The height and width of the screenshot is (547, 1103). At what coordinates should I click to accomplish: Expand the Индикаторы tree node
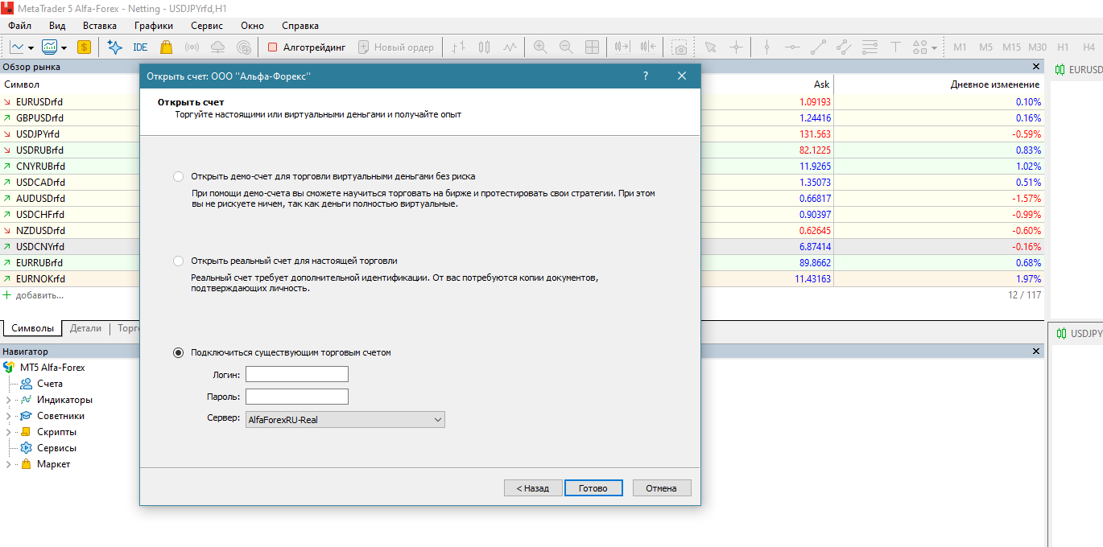(9, 400)
